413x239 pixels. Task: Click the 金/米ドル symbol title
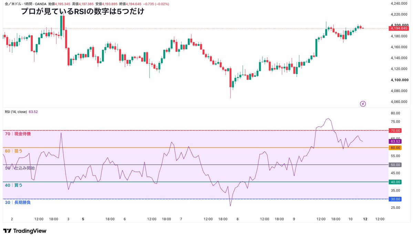(13, 4)
